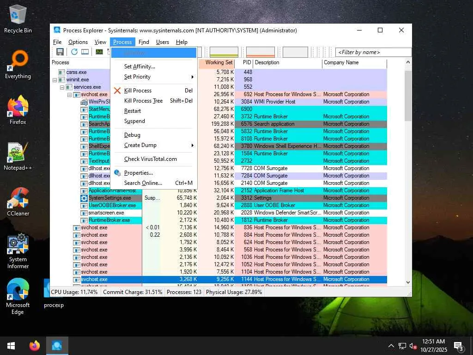Open Recycle Bin desktop icon

pos(18,18)
